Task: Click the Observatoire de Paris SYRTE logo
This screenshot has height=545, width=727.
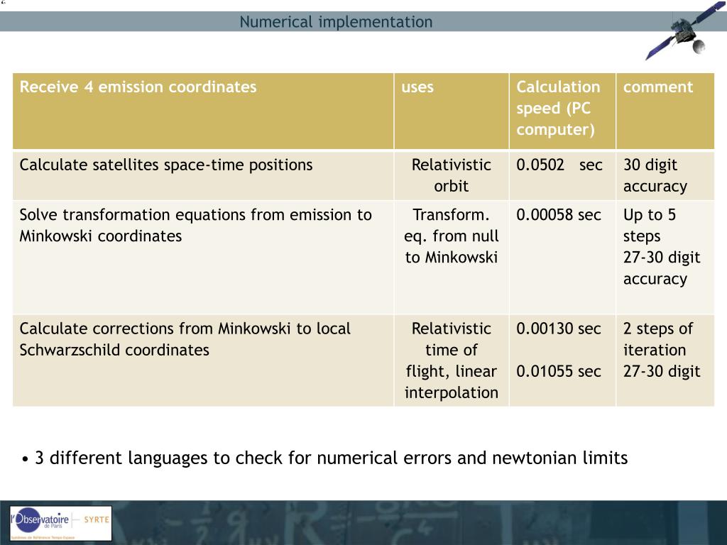Action: coord(61,523)
